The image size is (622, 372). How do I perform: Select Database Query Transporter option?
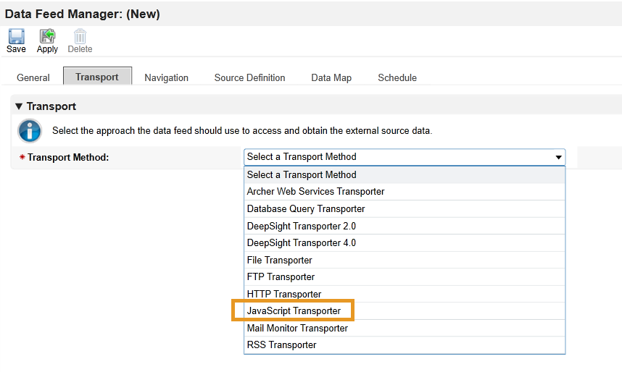(x=405, y=208)
